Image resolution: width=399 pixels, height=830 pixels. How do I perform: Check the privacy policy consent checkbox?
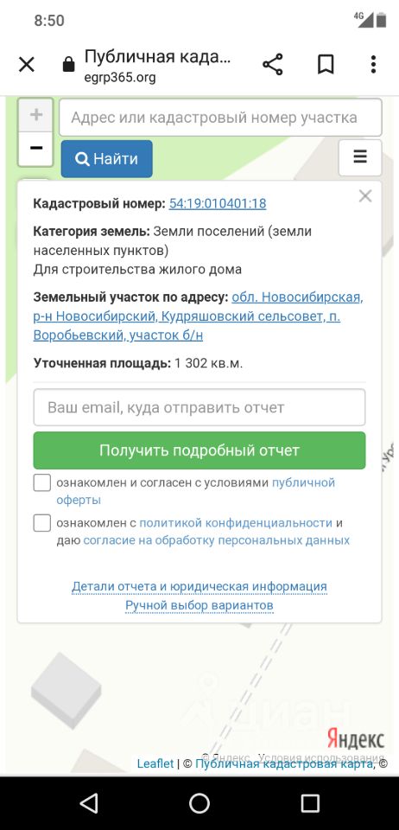(42, 523)
